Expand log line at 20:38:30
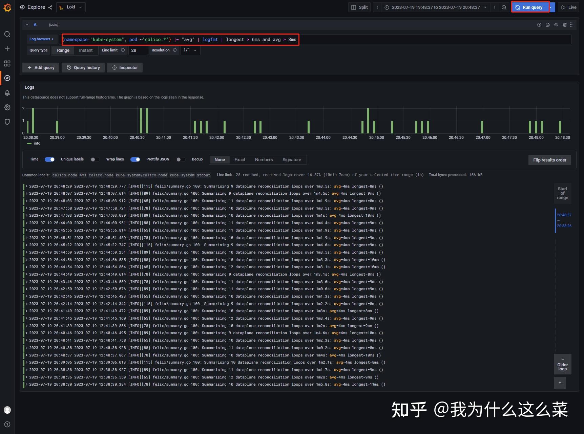Screen dimensions: 584x434 tap(27, 385)
